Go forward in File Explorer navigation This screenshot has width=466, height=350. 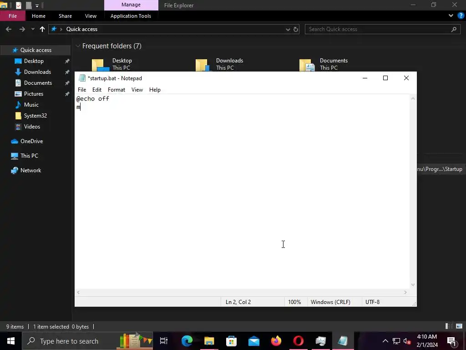(22, 29)
